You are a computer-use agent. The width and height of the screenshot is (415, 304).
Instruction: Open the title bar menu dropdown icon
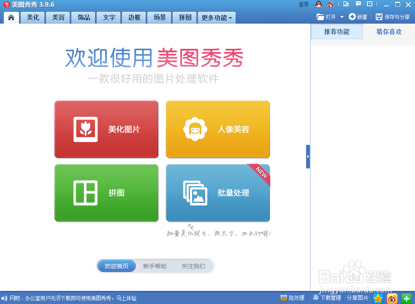[370, 4]
